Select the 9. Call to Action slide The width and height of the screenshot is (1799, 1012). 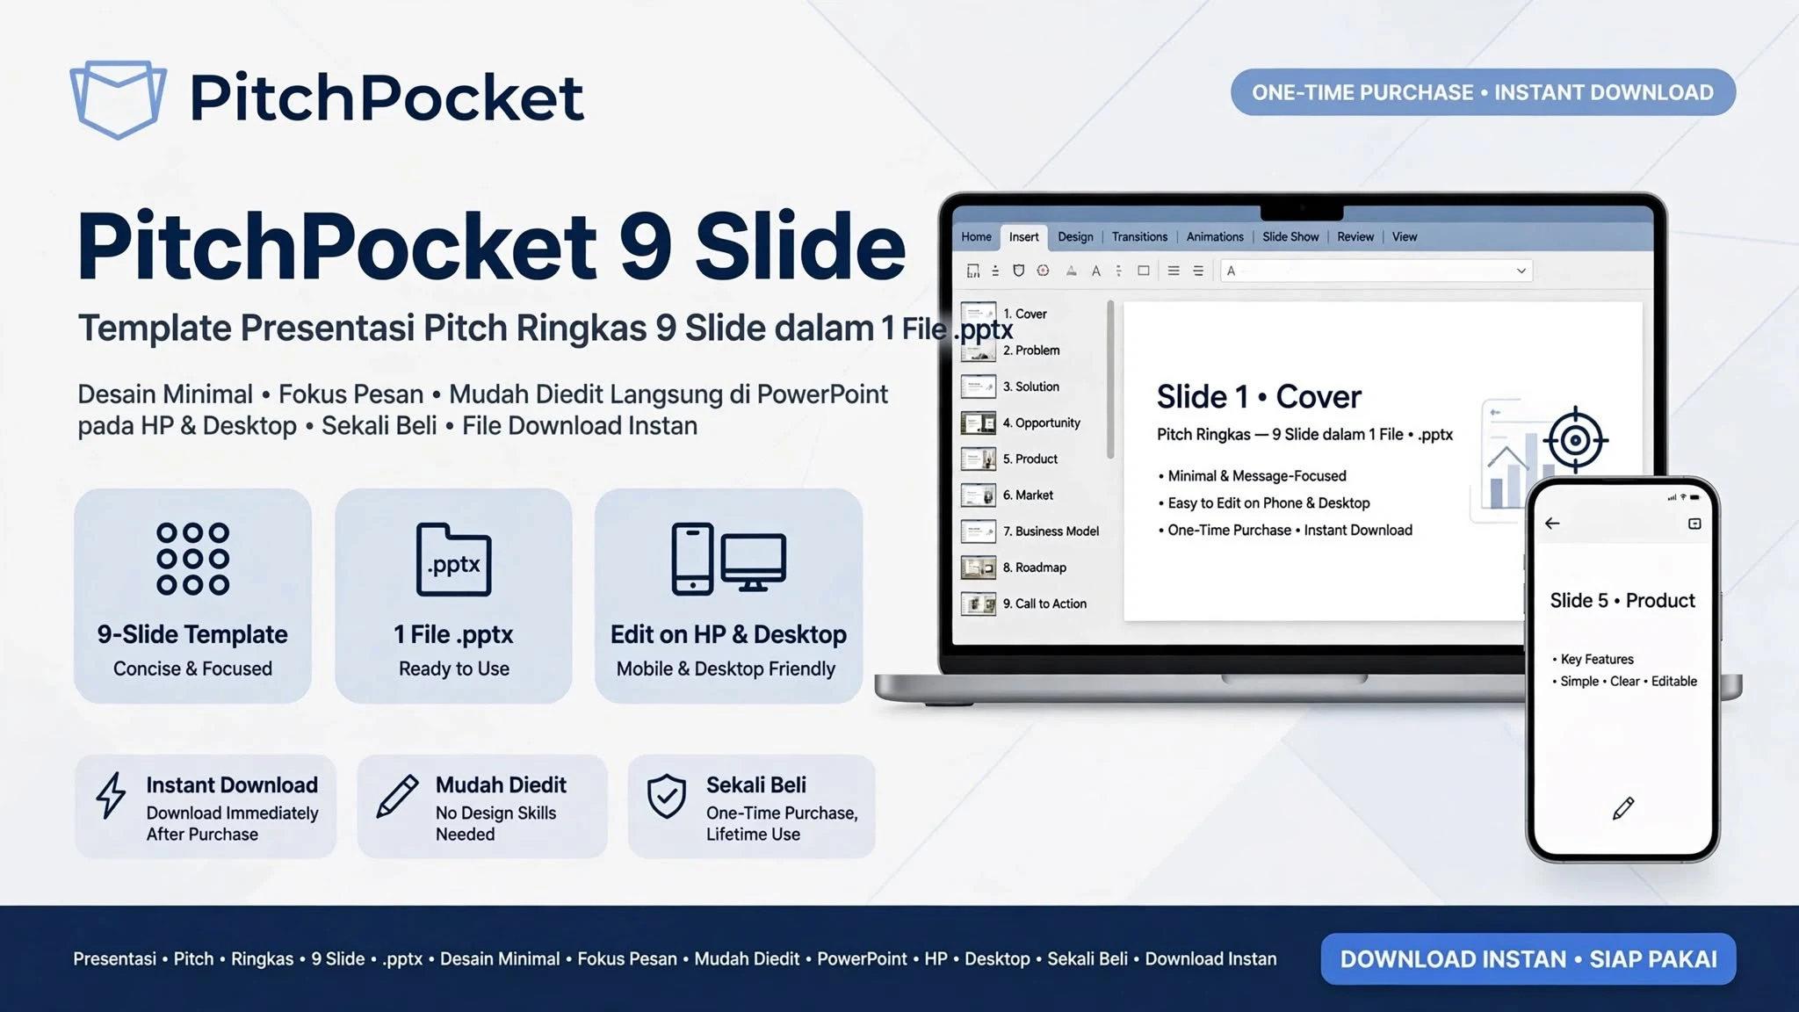tap(1024, 604)
